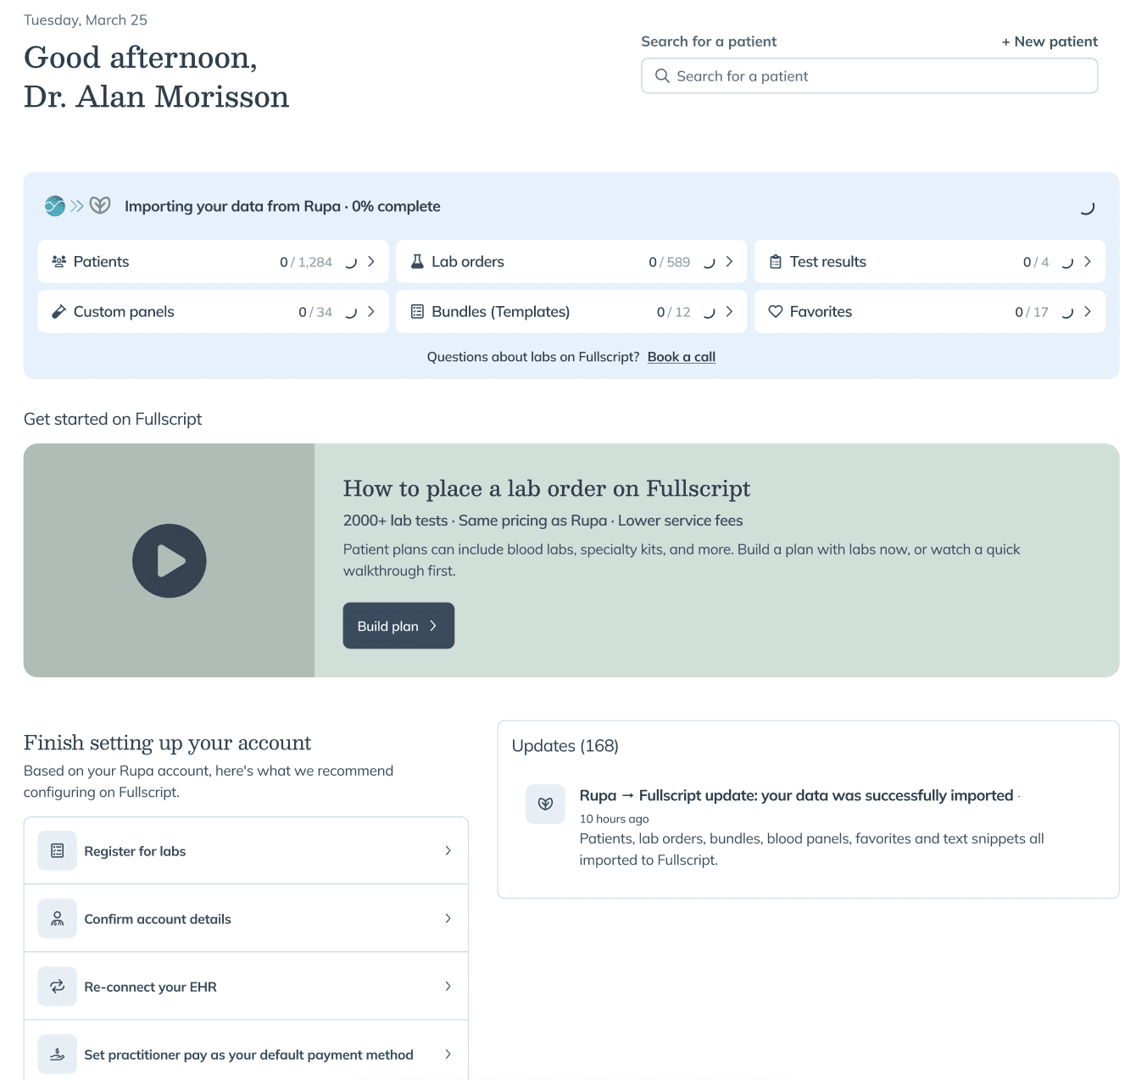
Task: Click the Favorites 0 / 17 count
Action: pos(1032,312)
